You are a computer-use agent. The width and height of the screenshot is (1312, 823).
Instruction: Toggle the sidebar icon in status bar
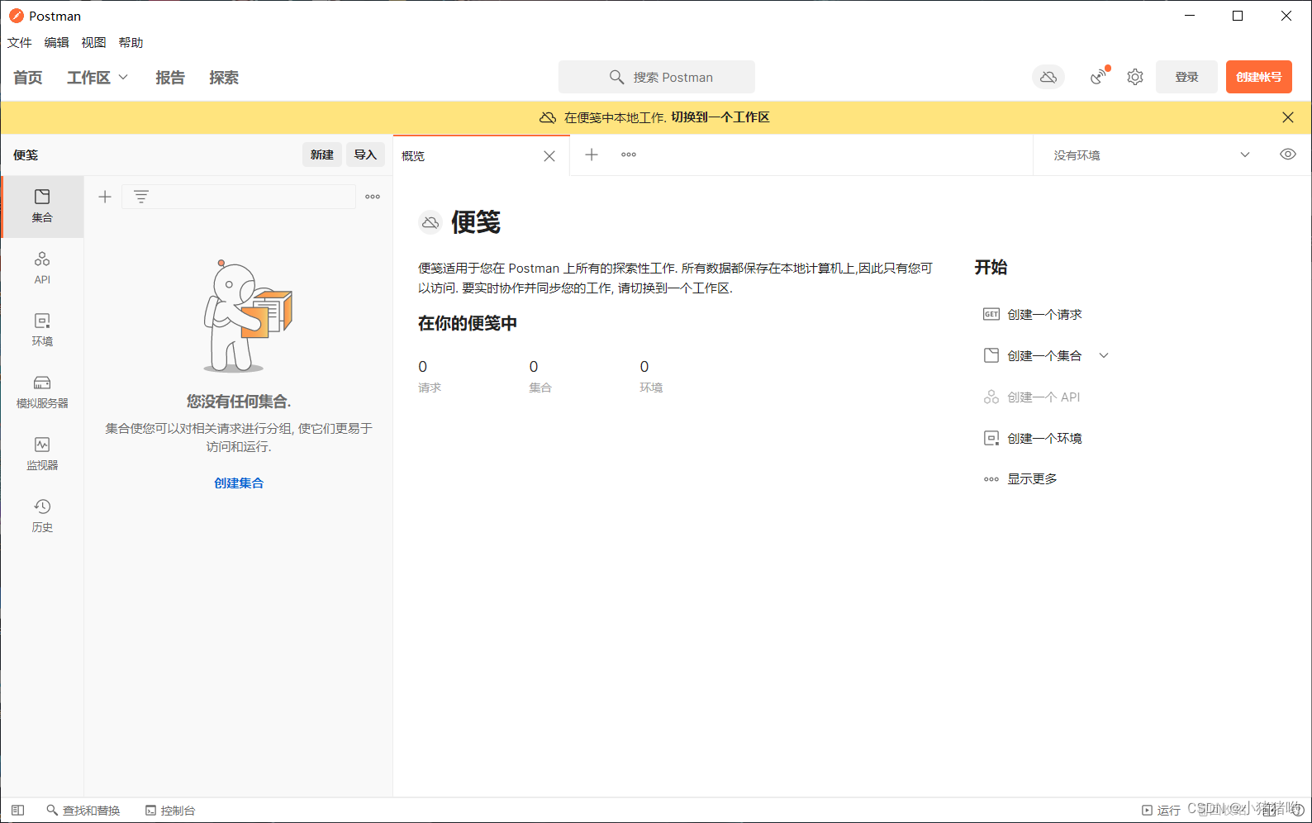pyautogui.click(x=18, y=811)
